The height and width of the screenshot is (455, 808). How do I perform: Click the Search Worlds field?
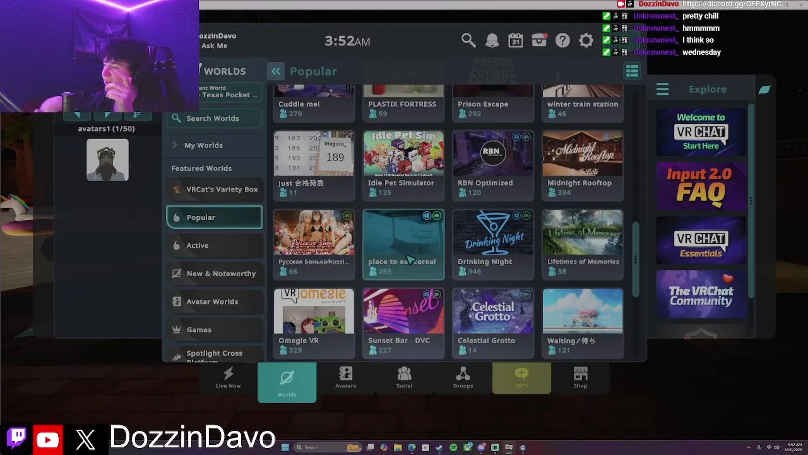[x=215, y=118]
